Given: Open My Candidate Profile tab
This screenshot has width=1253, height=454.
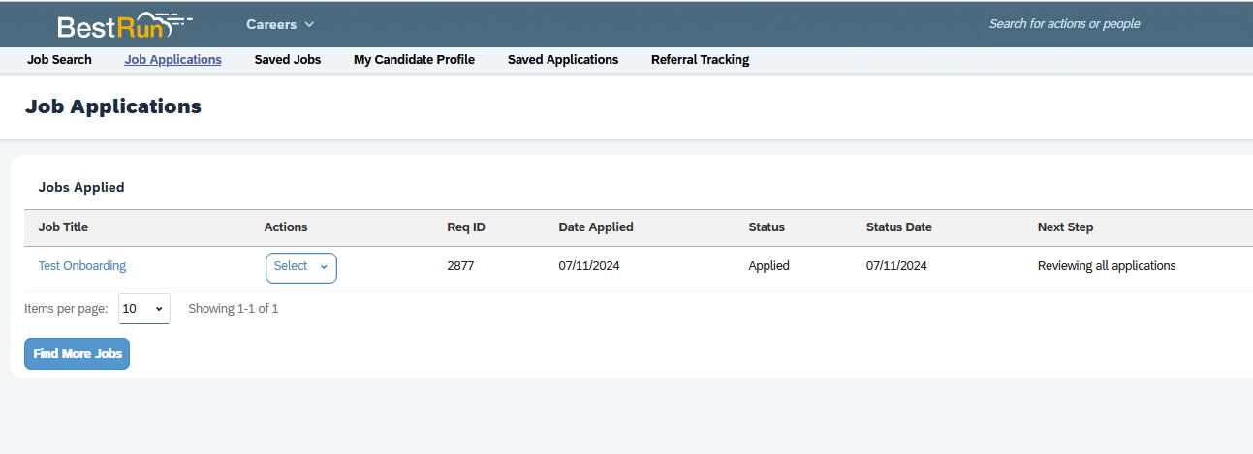Looking at the screenshot, I should (414, 60).
